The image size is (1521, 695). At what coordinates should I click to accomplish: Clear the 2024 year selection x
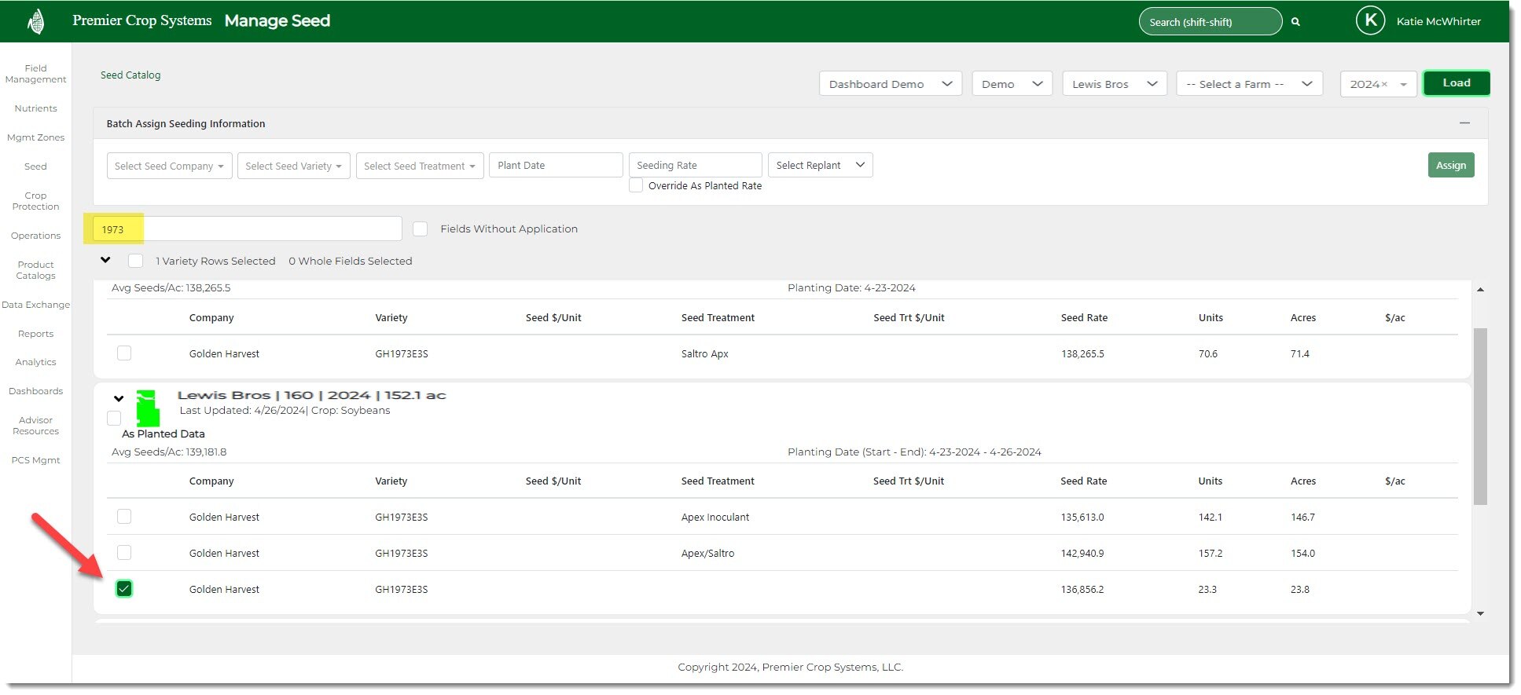pos(1384,85)
